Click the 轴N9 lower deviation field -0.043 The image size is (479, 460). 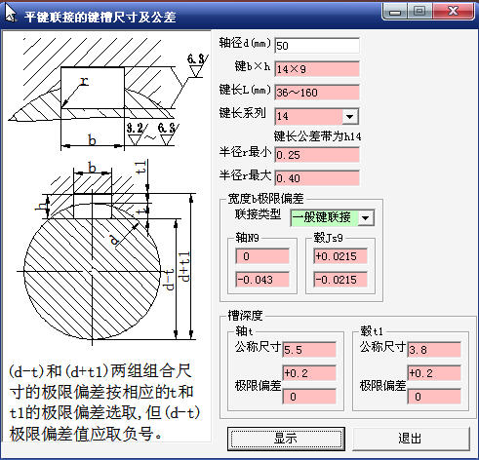(262, 280)
